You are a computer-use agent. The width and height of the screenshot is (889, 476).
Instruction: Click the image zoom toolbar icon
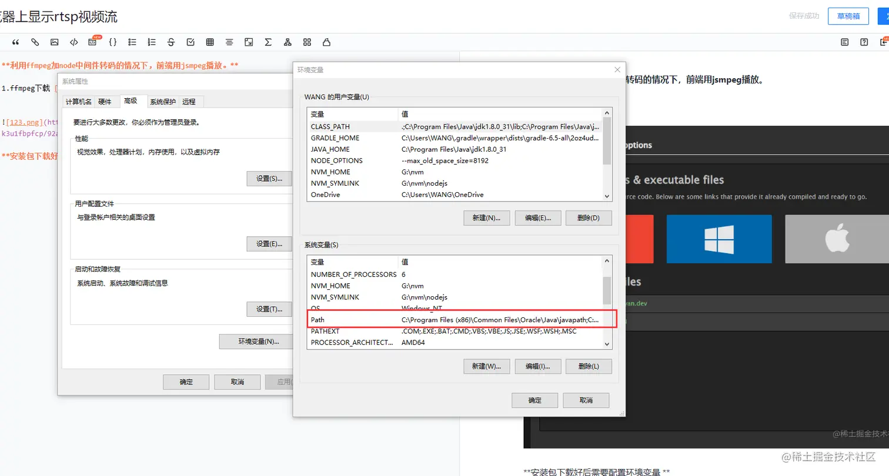pos(249,42)
